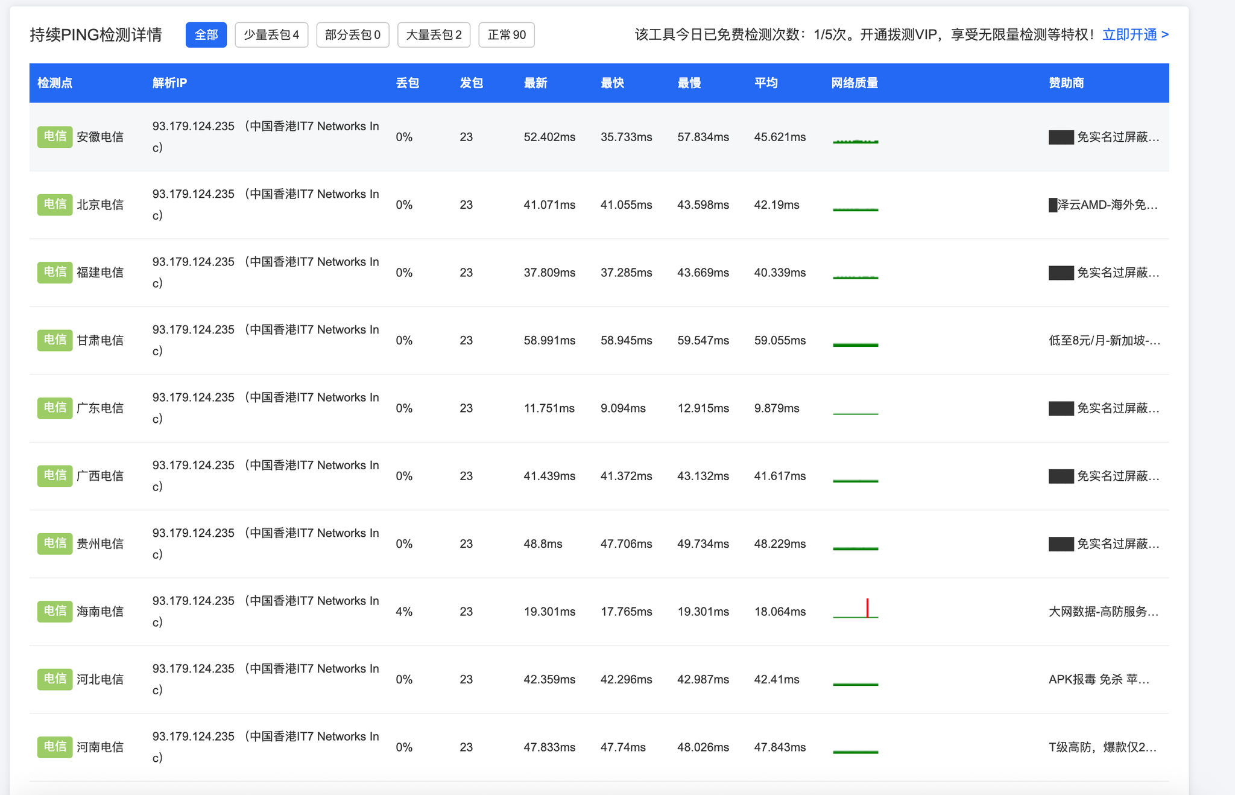This screenshot has height=795, width=1235.
Task: Open sponsor link in 福建电信 row
Action: tap(1104, 273)
